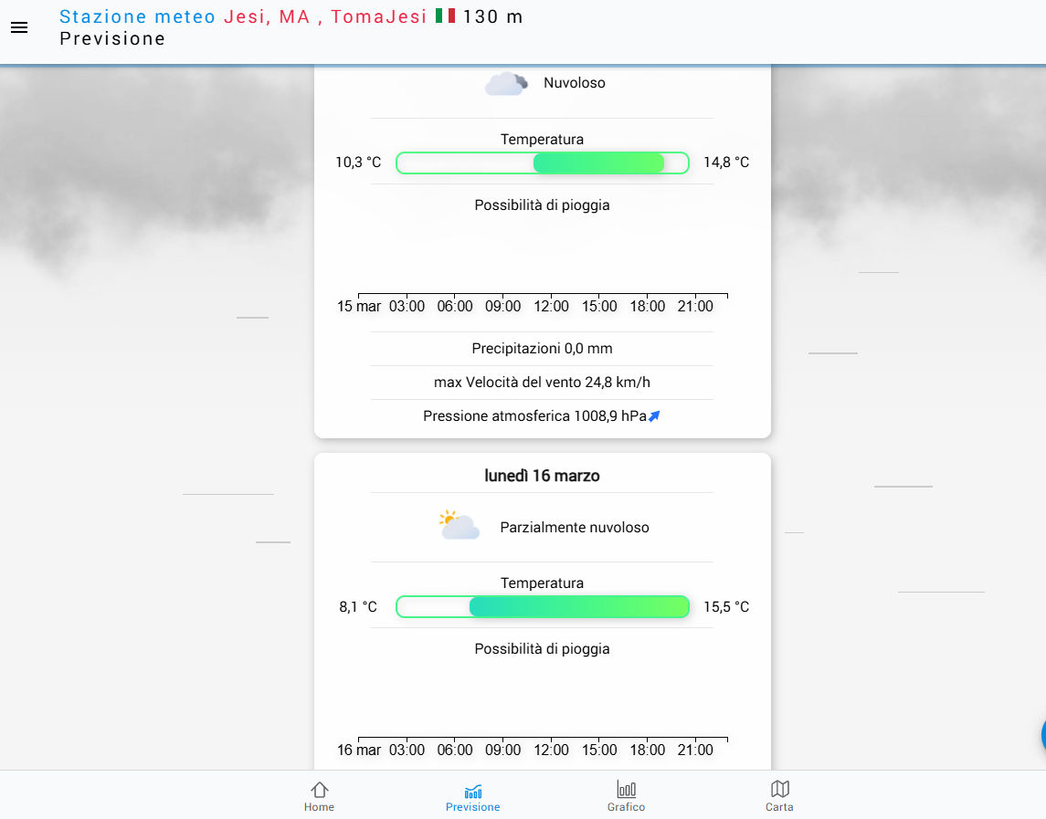The image size is (1046, 819).
Task: Open the Grafico chart tab
Action: pyautogui.click(x=626, y=796)
